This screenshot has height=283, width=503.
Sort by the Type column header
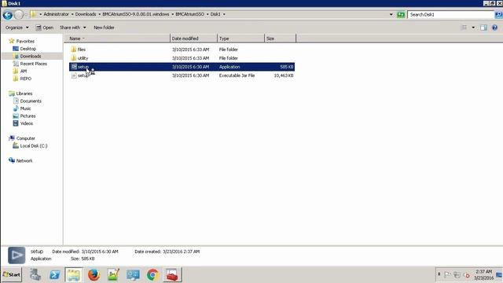click(240, 39)
